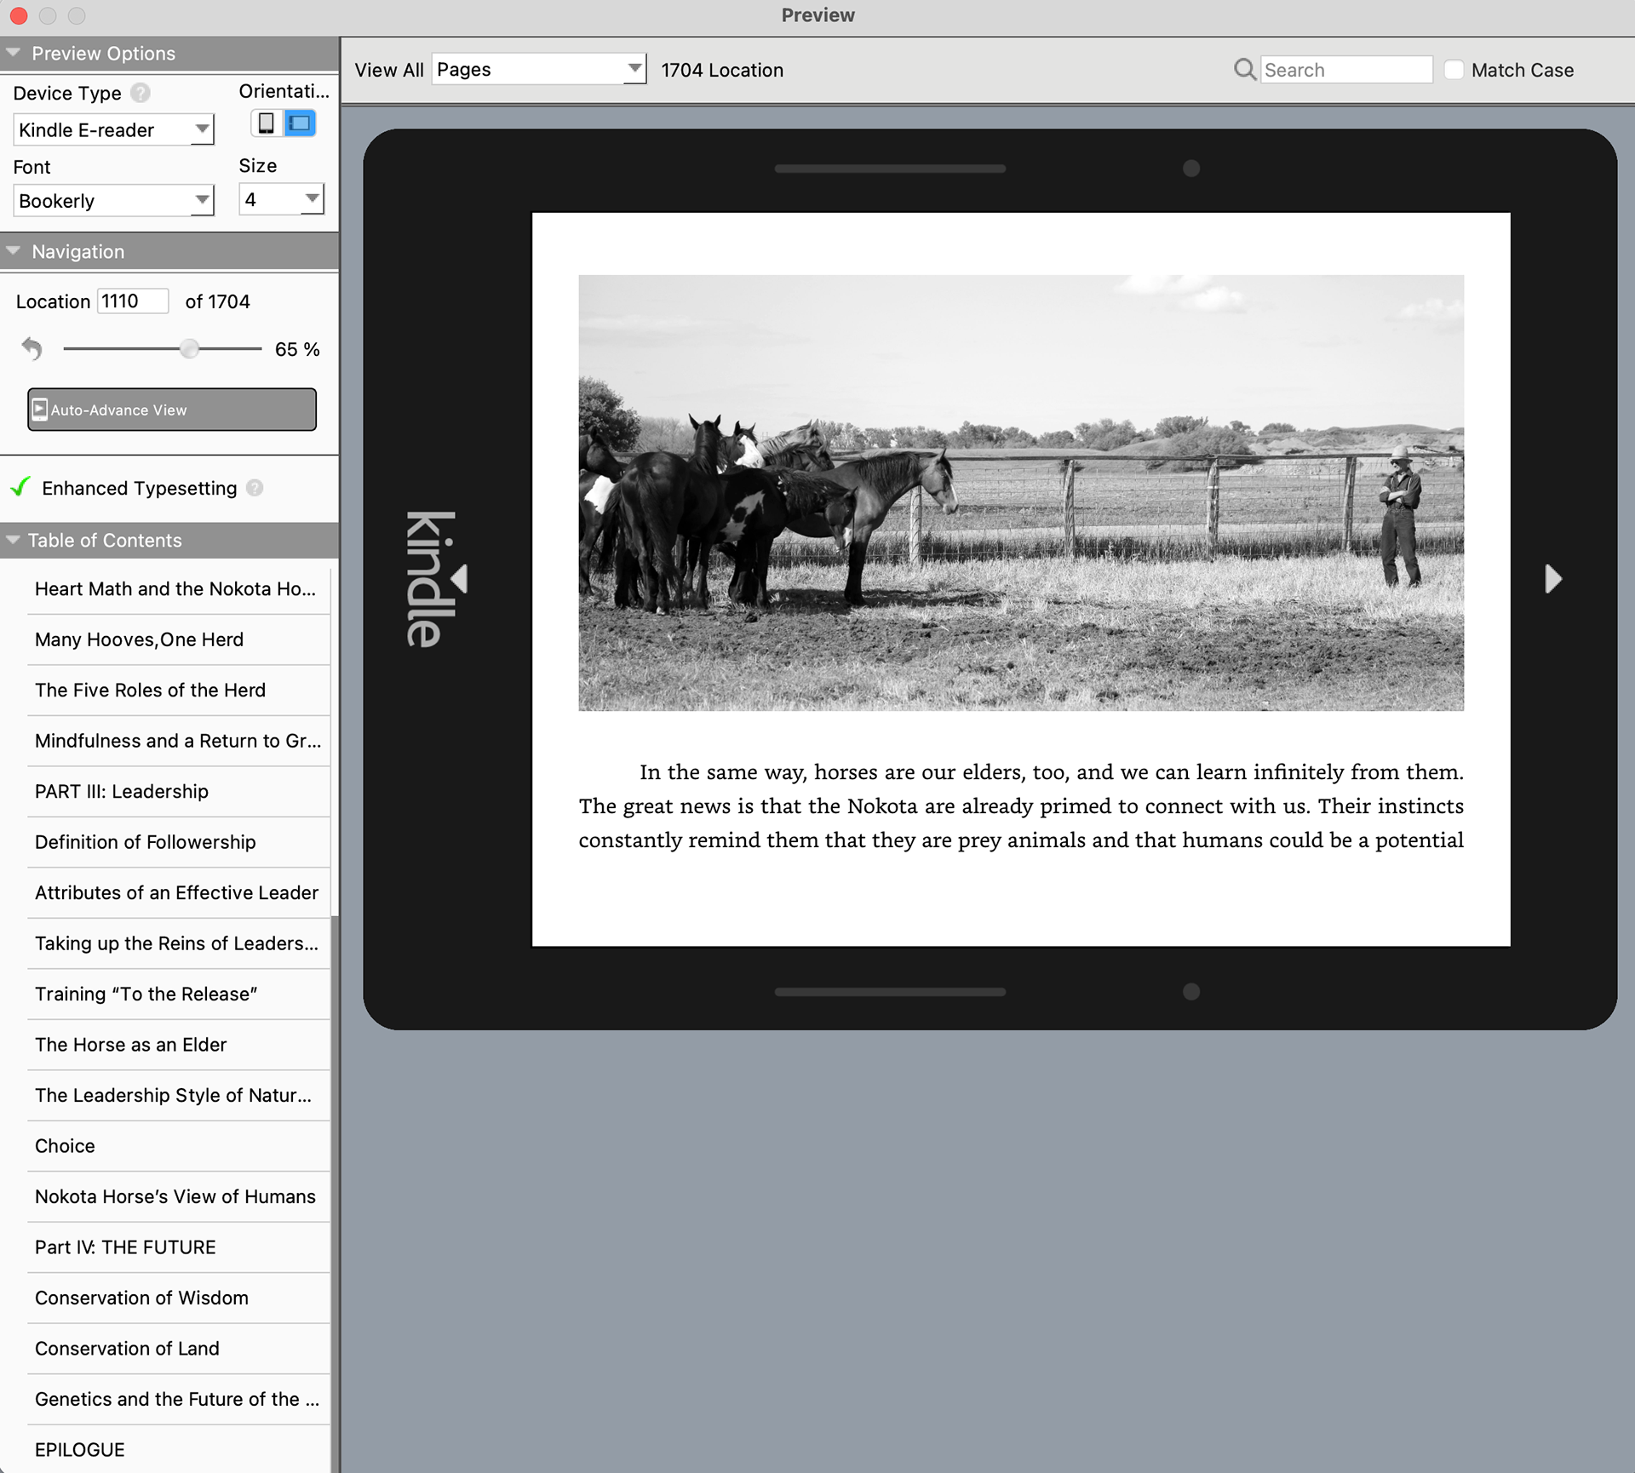Screen dimensions: 1635x1473
Task: Switch to portrait orientation icon
Action: pyautogui.click(x=267, y=123)
